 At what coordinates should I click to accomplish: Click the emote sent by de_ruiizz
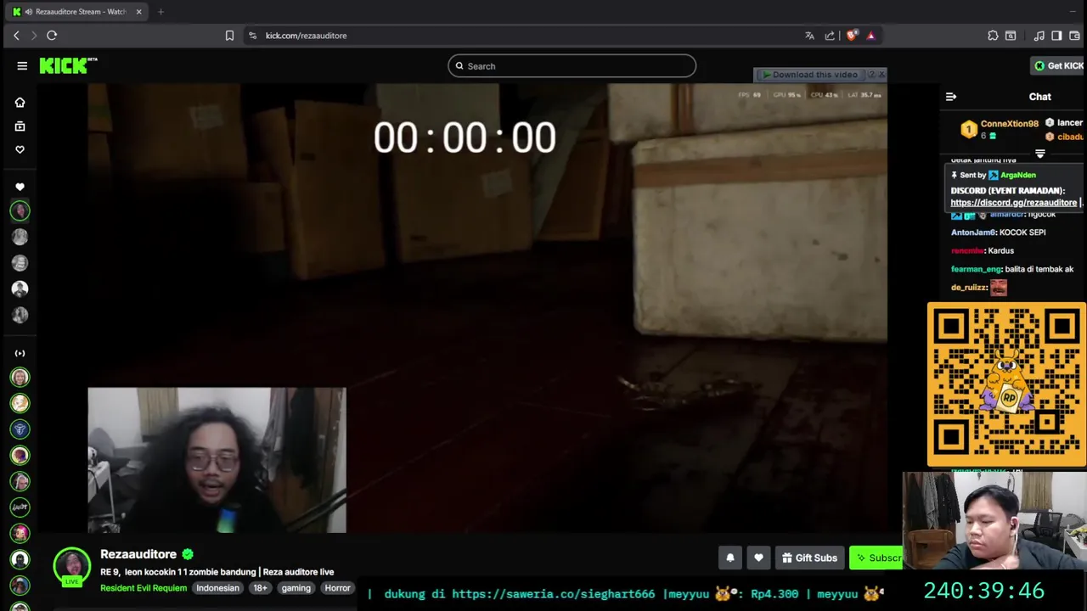(999, 288)
